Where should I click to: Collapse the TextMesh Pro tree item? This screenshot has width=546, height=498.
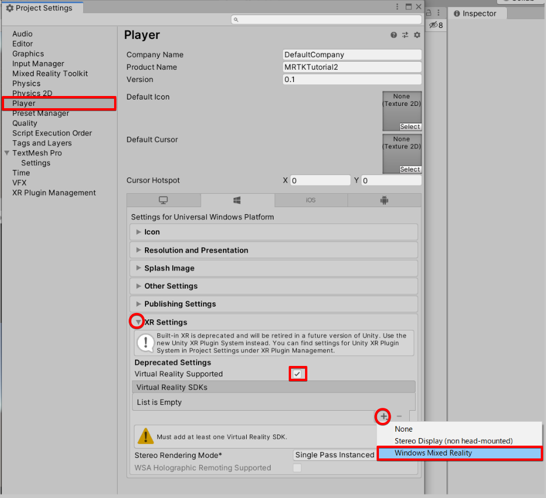pos(6,153)
